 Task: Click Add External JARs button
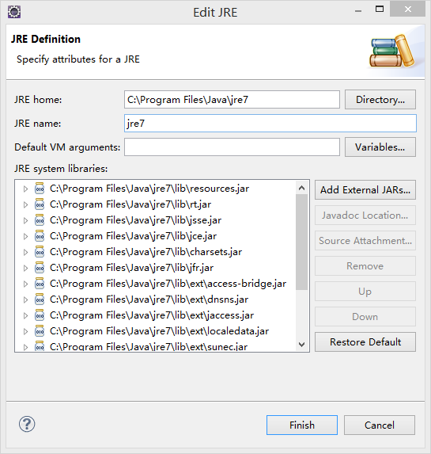pyautogui.click(x=365, y=190)
